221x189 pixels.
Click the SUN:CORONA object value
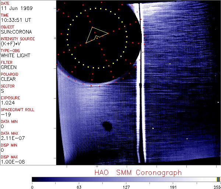[15, 32]
